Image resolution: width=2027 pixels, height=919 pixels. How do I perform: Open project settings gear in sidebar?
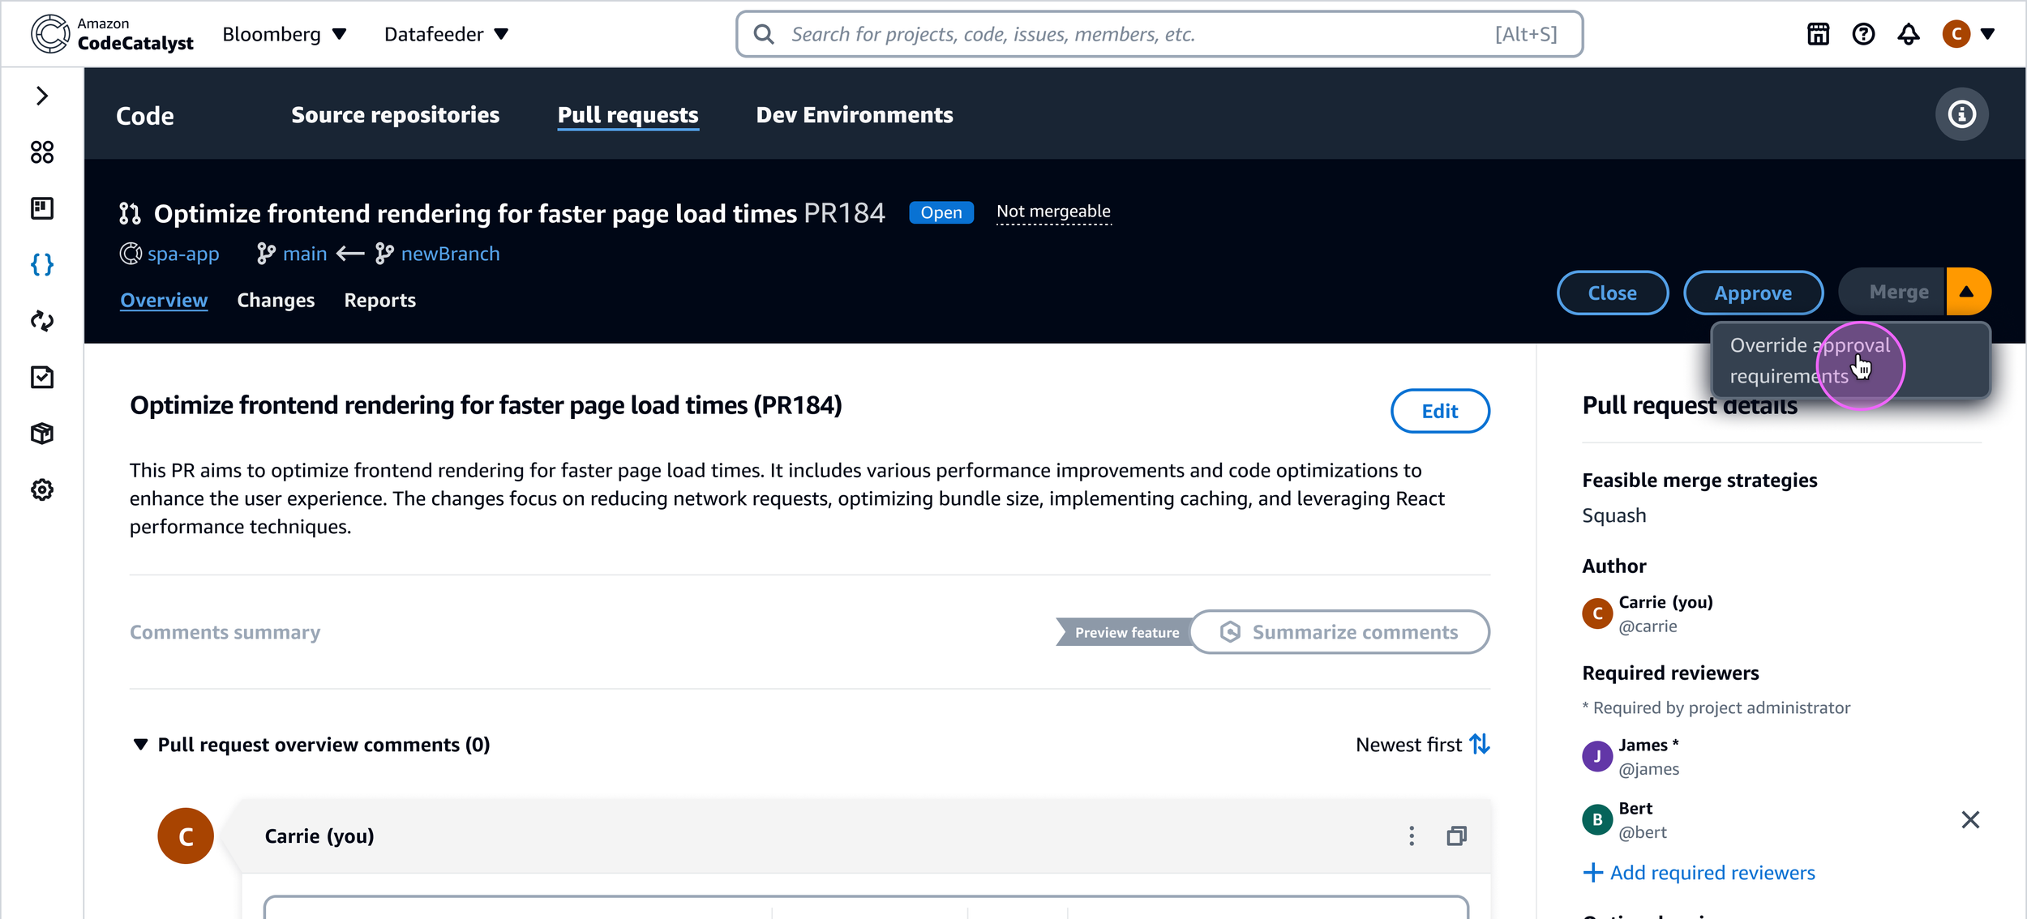[42, 489]
